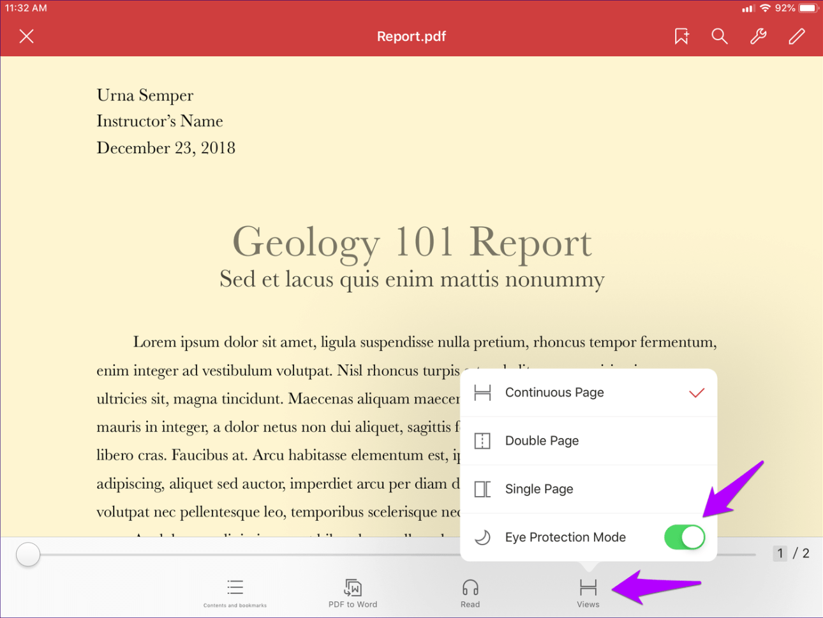The height and width of the screenshot is (618, 823).
Task: Click the battery indicator in status bar
Action: coord(808,8)
